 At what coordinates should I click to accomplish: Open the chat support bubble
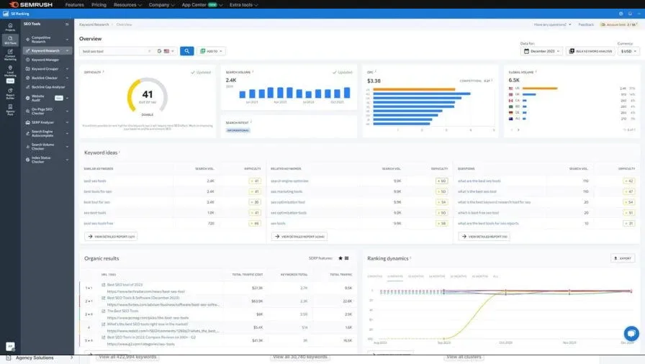click(631, 333)
